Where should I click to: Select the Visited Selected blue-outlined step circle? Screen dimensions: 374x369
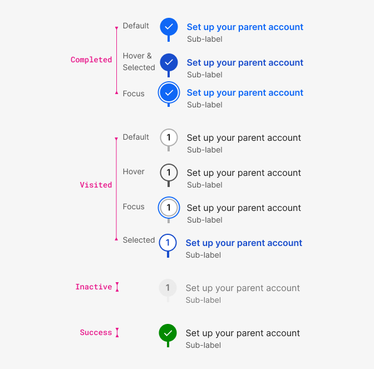coord(168,243)
